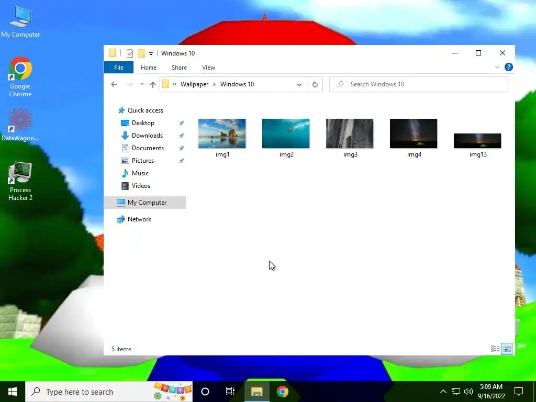Show hidden system tray icons

tap(443, 392)
